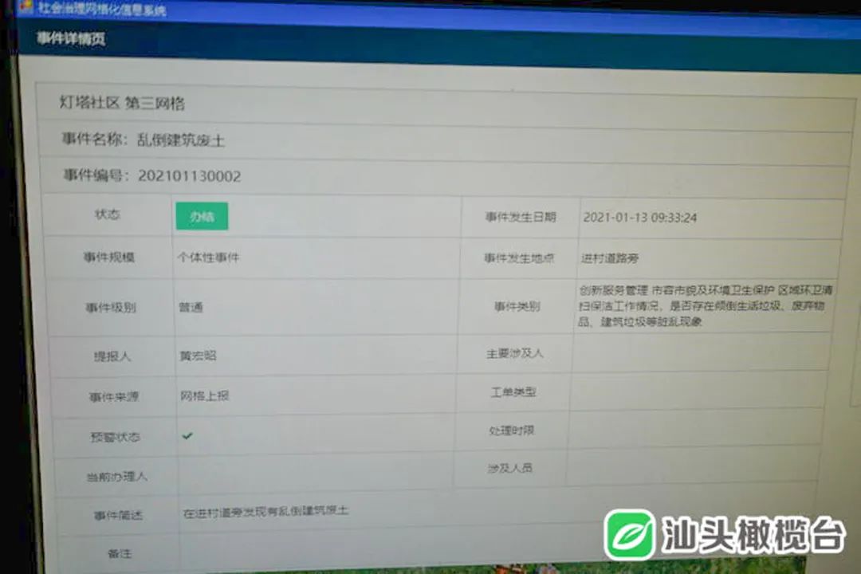Click the 处理时限 label cell

tap(512, 430)
